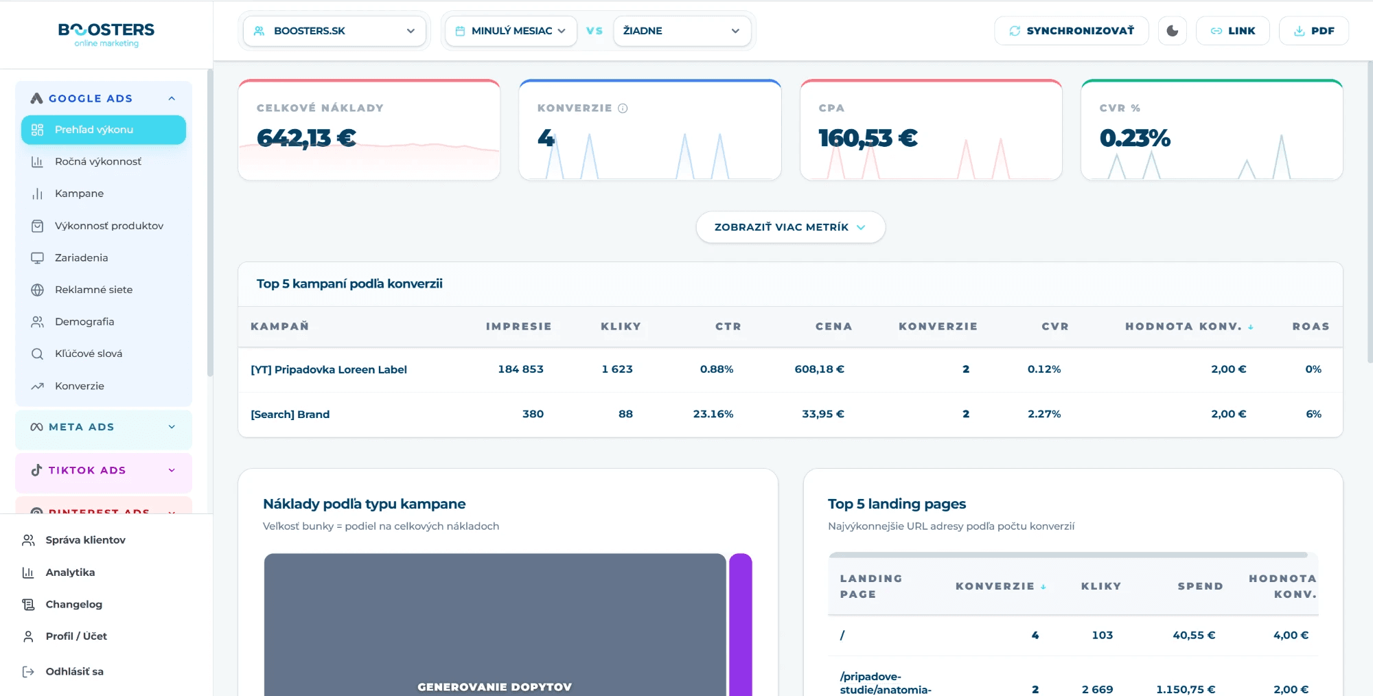Click the calendar icon in date selector
The height and width of the screenshot is (696, 1373).
point(460,31)
